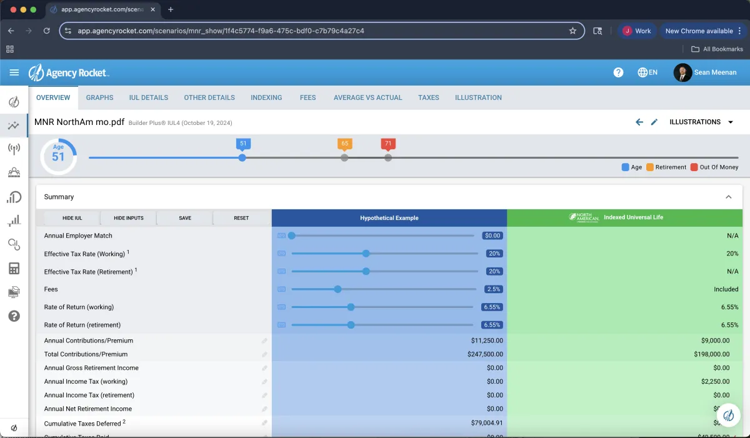This screenshot has height=438, width=750.
Task: Toggle the HIDE IUL button
Action: coord(72,218)
